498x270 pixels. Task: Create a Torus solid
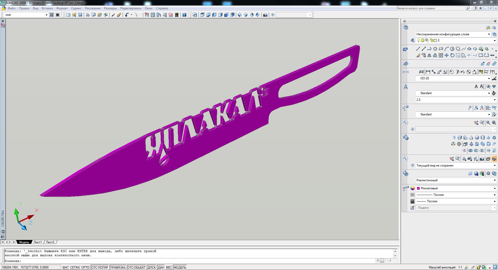click(494, 137)
